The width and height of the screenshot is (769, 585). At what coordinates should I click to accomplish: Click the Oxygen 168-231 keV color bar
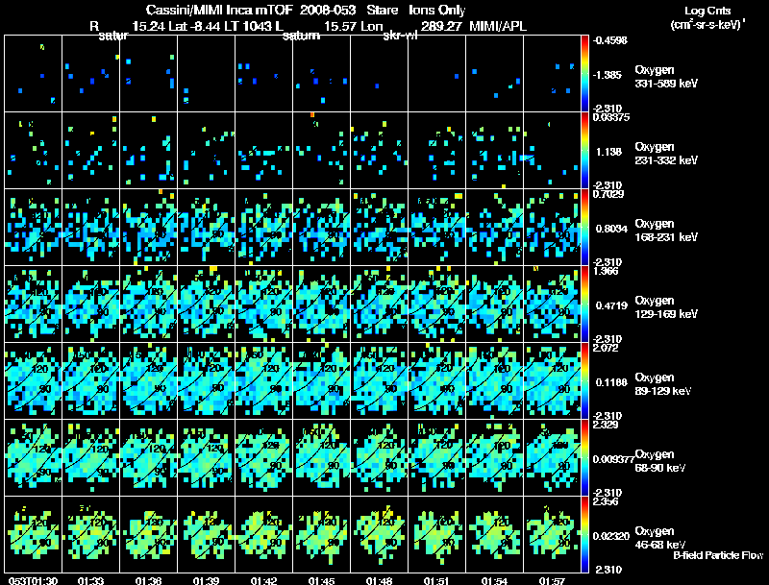[x=584, y=228]
